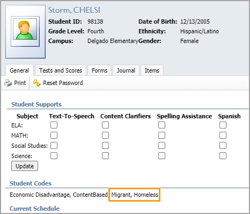Enable Text-To-Speech for Social Studies
Screen dimensions: 250x214
tap(54, 146)
